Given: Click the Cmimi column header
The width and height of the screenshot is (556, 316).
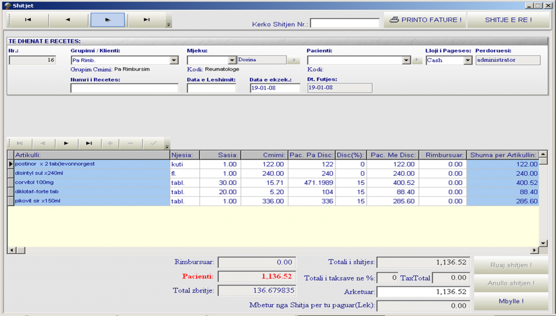Looking at the screenshot, I should tap(264, 155).
